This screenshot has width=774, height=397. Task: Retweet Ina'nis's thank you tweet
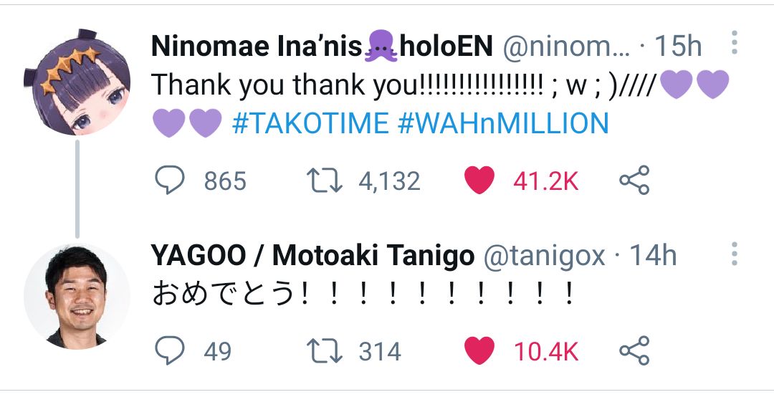click(x=325, y=181)
